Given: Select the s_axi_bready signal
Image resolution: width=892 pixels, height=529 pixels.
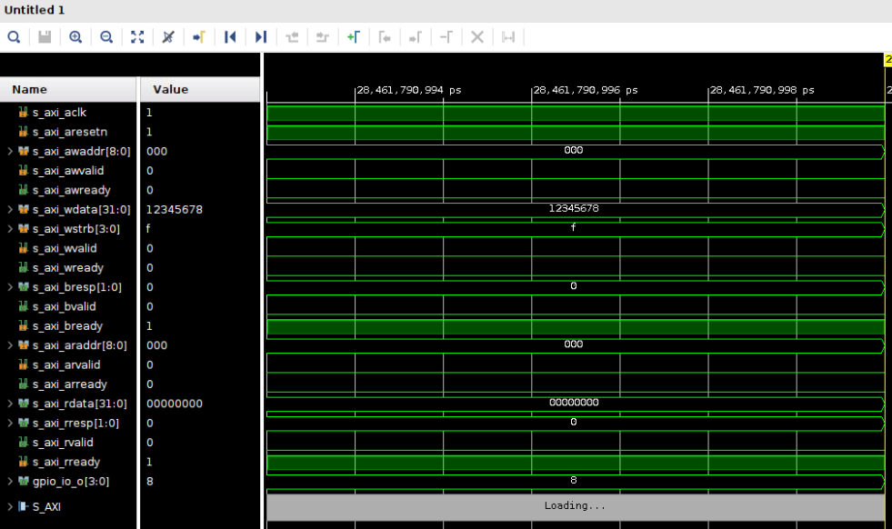Looking at the screenshot, I should 67,326.
